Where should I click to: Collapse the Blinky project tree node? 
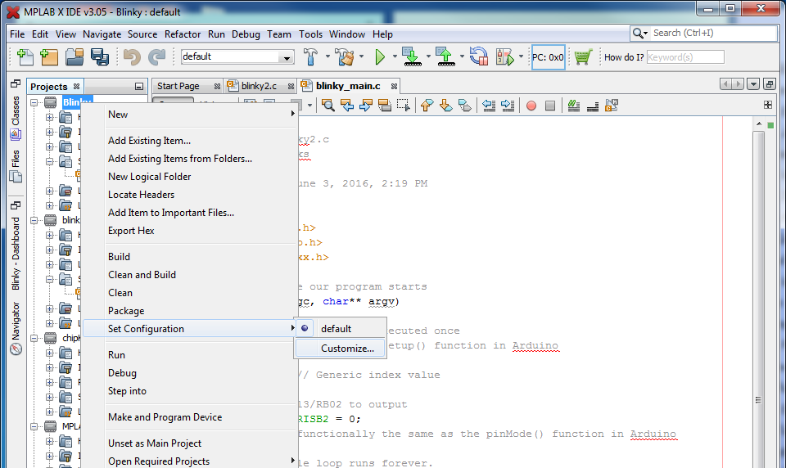pos(34,103)
